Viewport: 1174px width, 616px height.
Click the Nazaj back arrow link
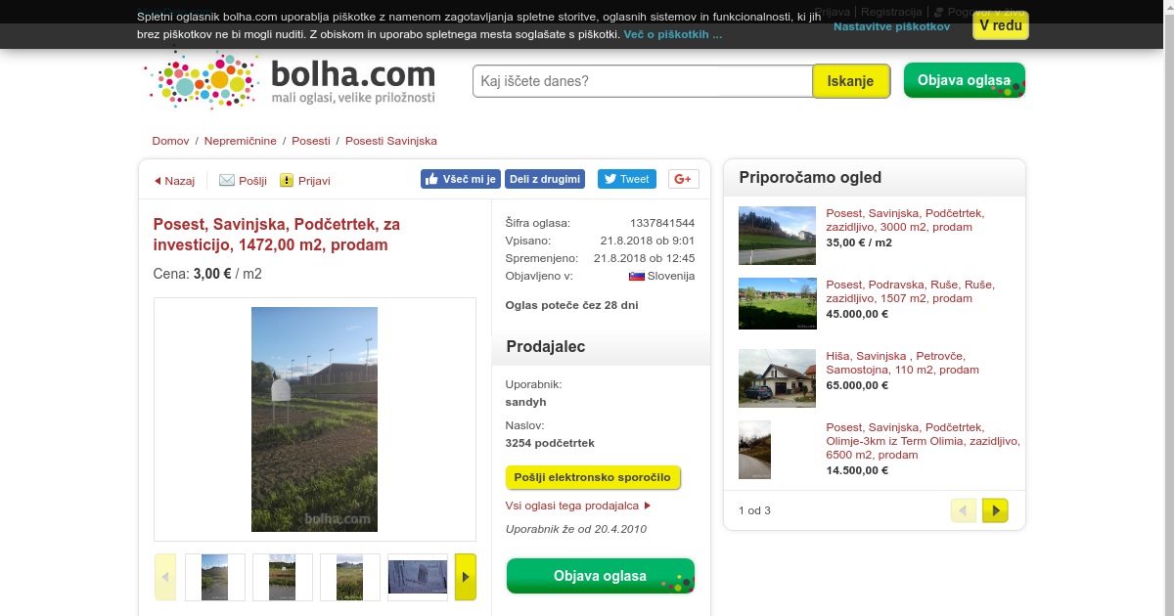coord(175,181)
